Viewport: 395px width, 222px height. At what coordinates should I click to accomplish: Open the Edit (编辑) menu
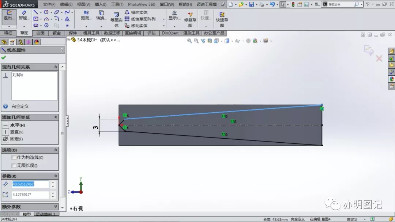click(66, 4)
